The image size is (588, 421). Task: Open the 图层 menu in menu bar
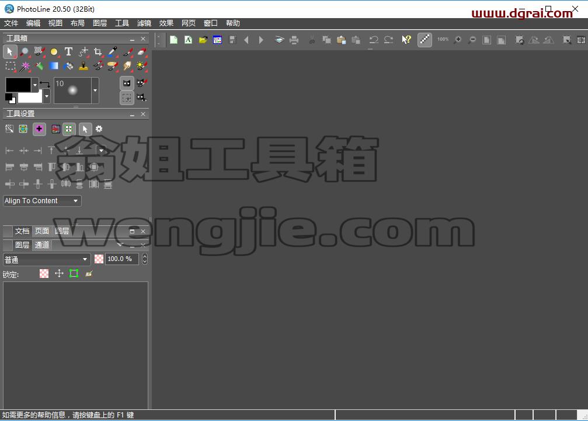click(x=100, y=23)
